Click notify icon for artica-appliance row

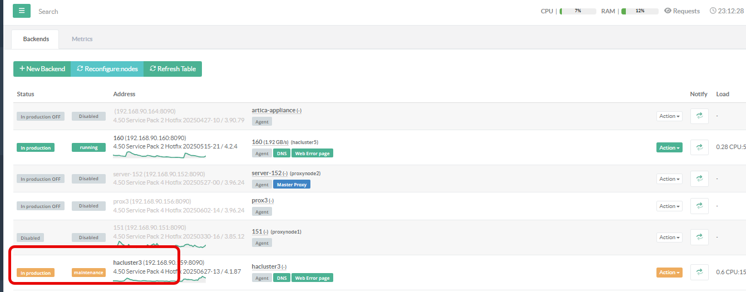point(699,116)
